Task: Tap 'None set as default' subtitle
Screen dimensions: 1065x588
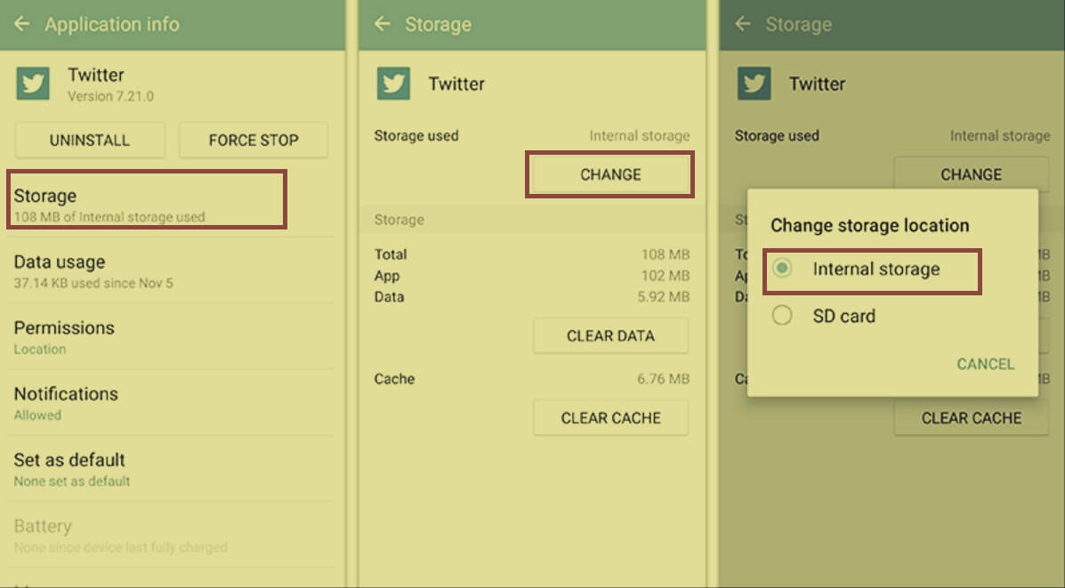Action: point(72,481)
